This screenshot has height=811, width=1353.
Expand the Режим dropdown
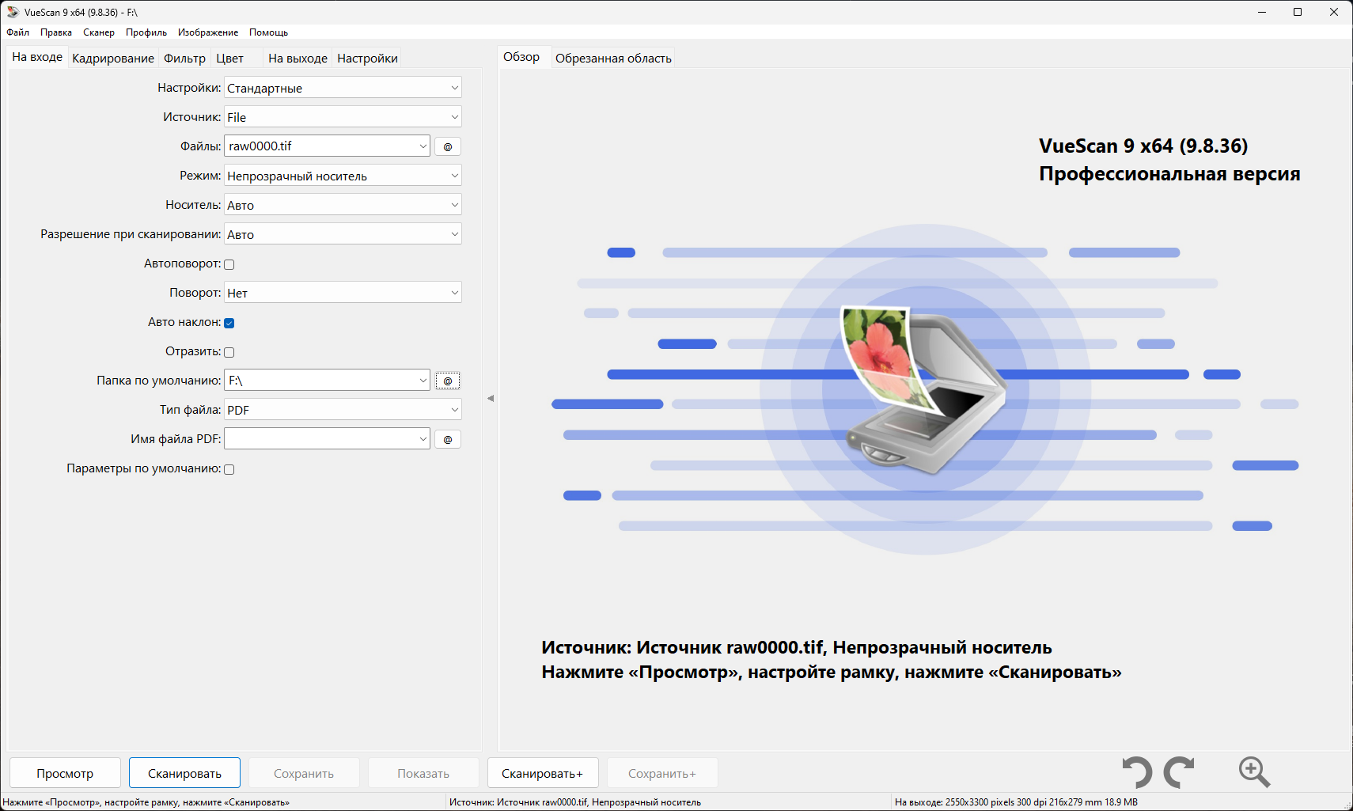click(343, 176)
